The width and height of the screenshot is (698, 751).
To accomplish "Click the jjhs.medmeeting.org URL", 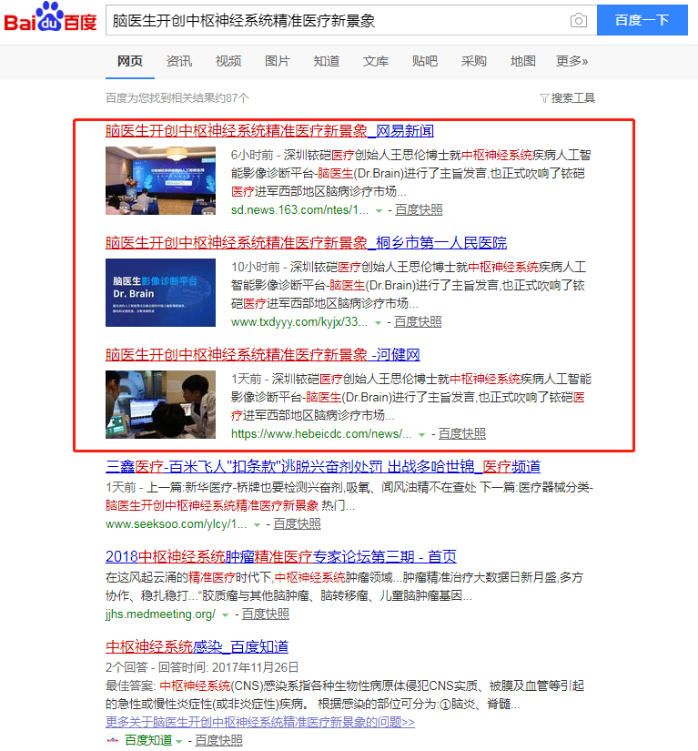I will pyautogui.click(x=160, y=614).
